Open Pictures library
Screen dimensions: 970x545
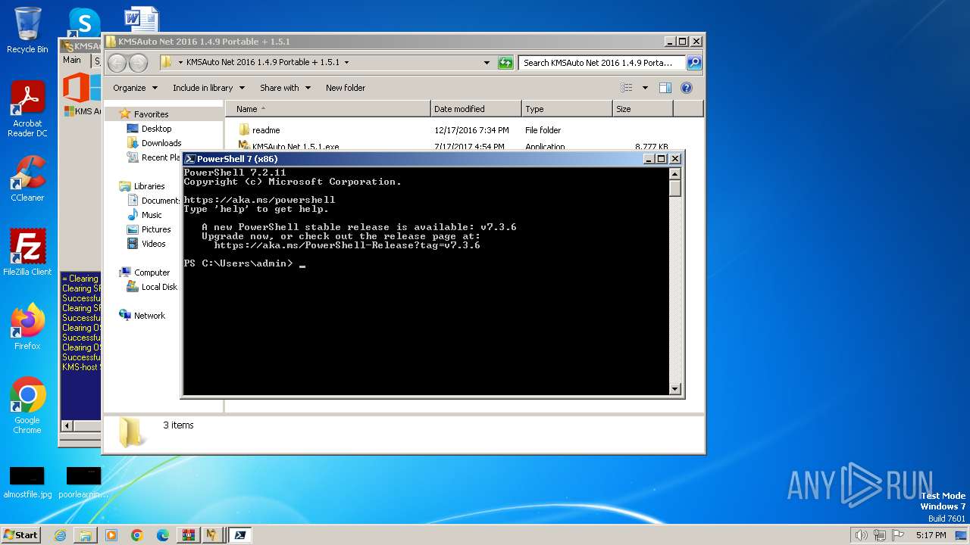point(156,229)
